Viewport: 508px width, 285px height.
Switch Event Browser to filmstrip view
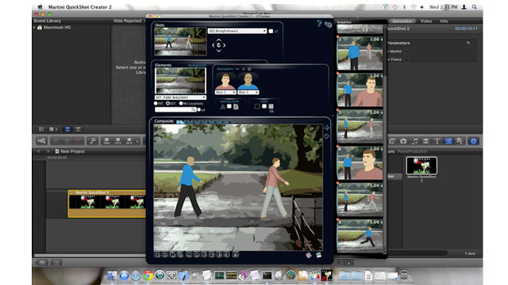pos(67,129)
